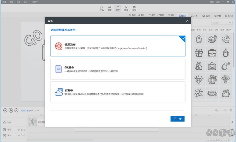Pick the gift box sketch

199,53
